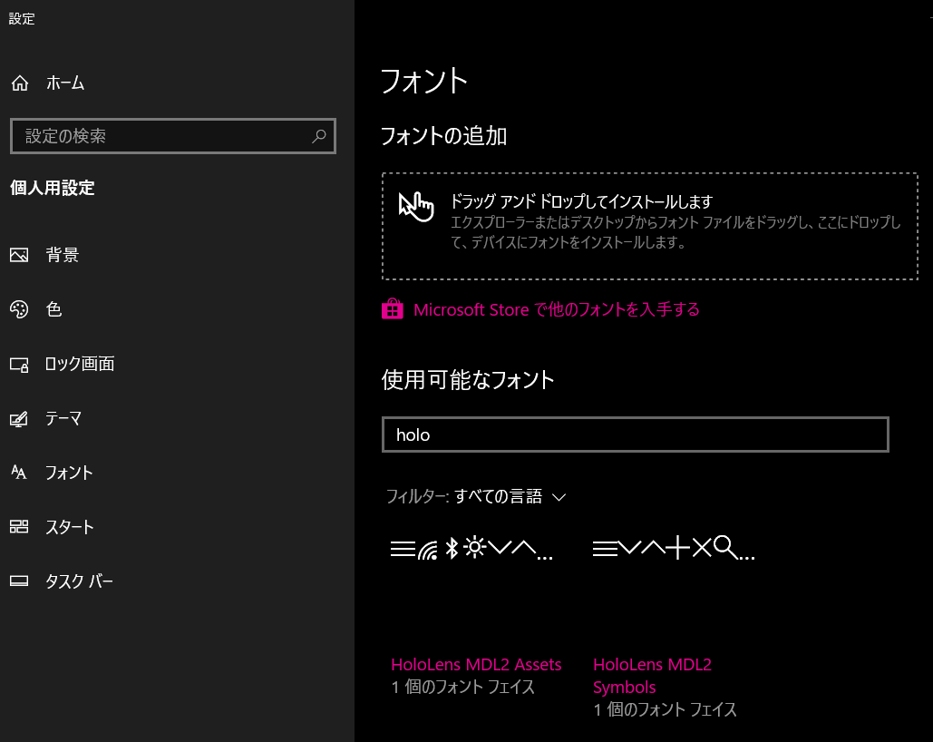
Task: Click the drag-and-drop install area
Action: (x=650, y=226)
